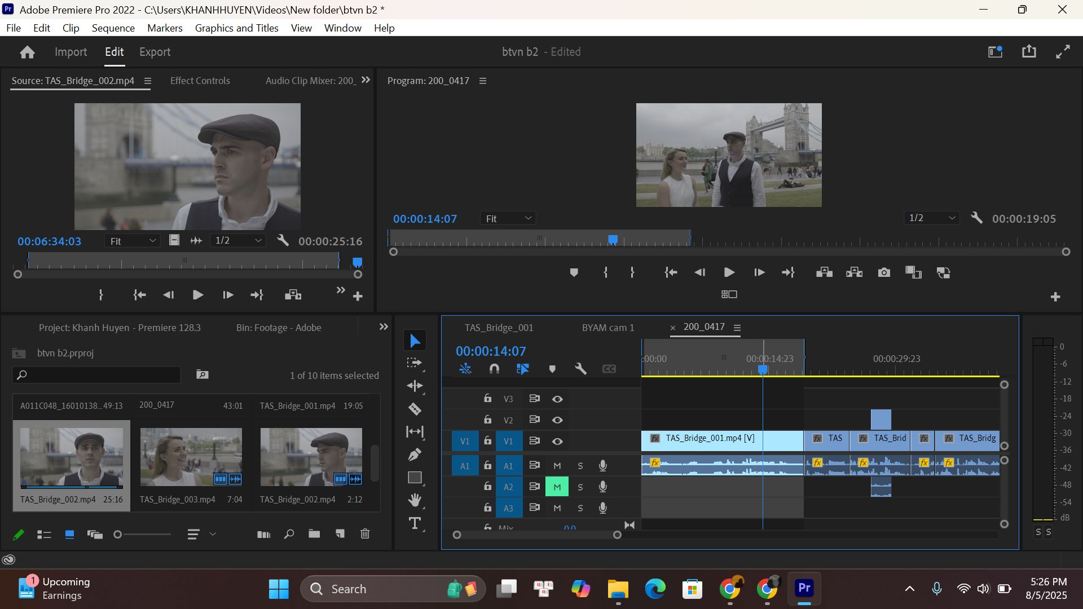
Task: Open 200_0417 sequence panel menu
Action: point(737,328)
